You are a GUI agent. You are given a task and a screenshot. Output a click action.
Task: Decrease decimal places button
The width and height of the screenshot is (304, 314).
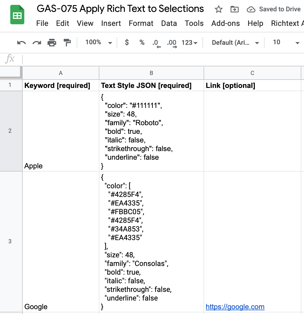[x=156, y=43]
